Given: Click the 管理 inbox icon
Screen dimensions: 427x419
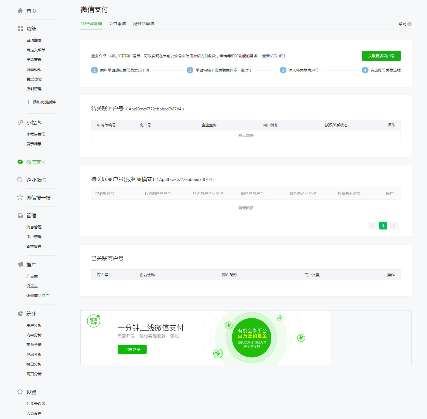Looking at the screenshot, I should click(20, 215).
